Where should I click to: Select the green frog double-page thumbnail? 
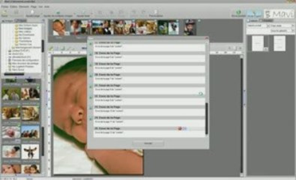click(168, 27)
